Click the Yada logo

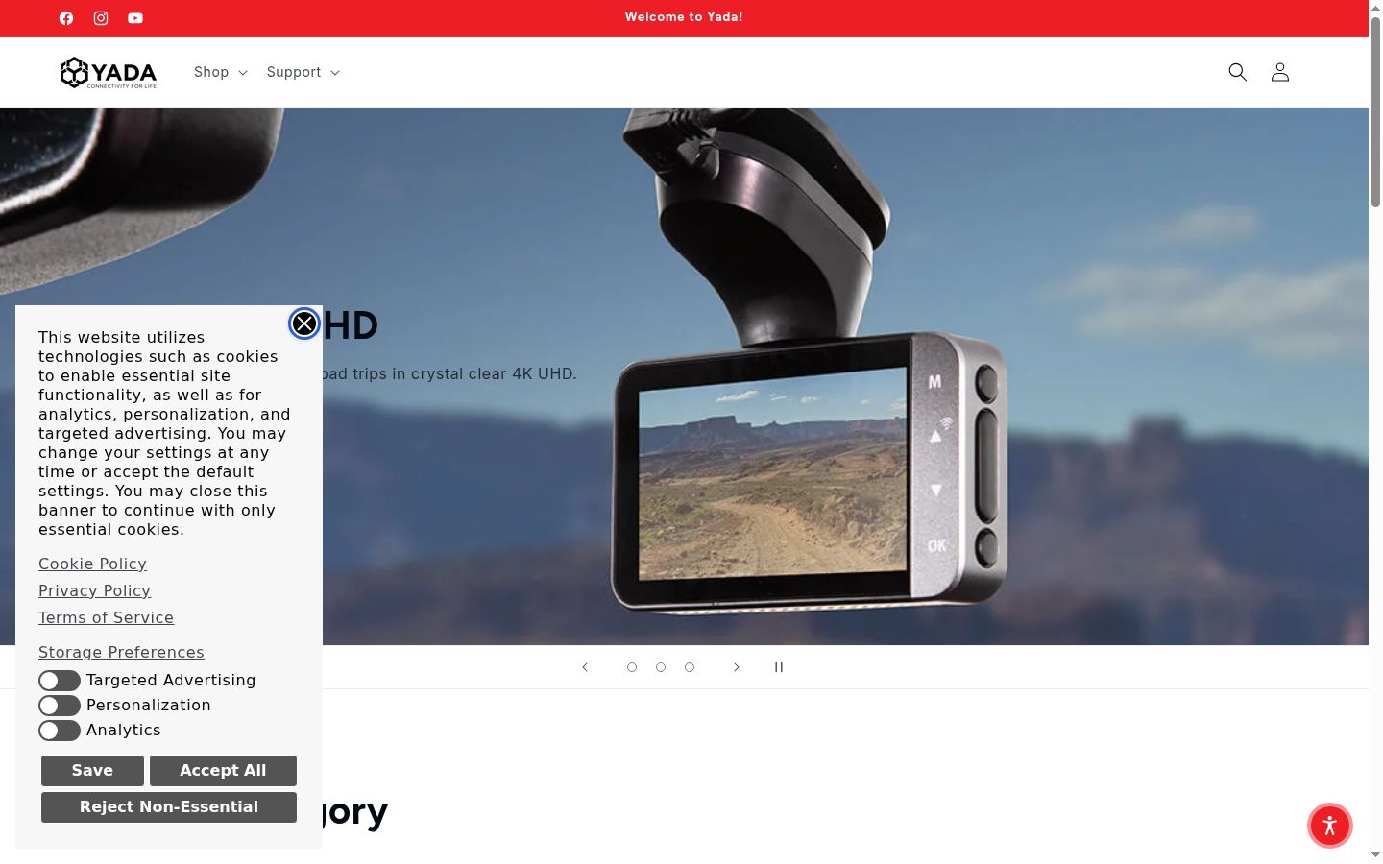[x=109, y=73]
